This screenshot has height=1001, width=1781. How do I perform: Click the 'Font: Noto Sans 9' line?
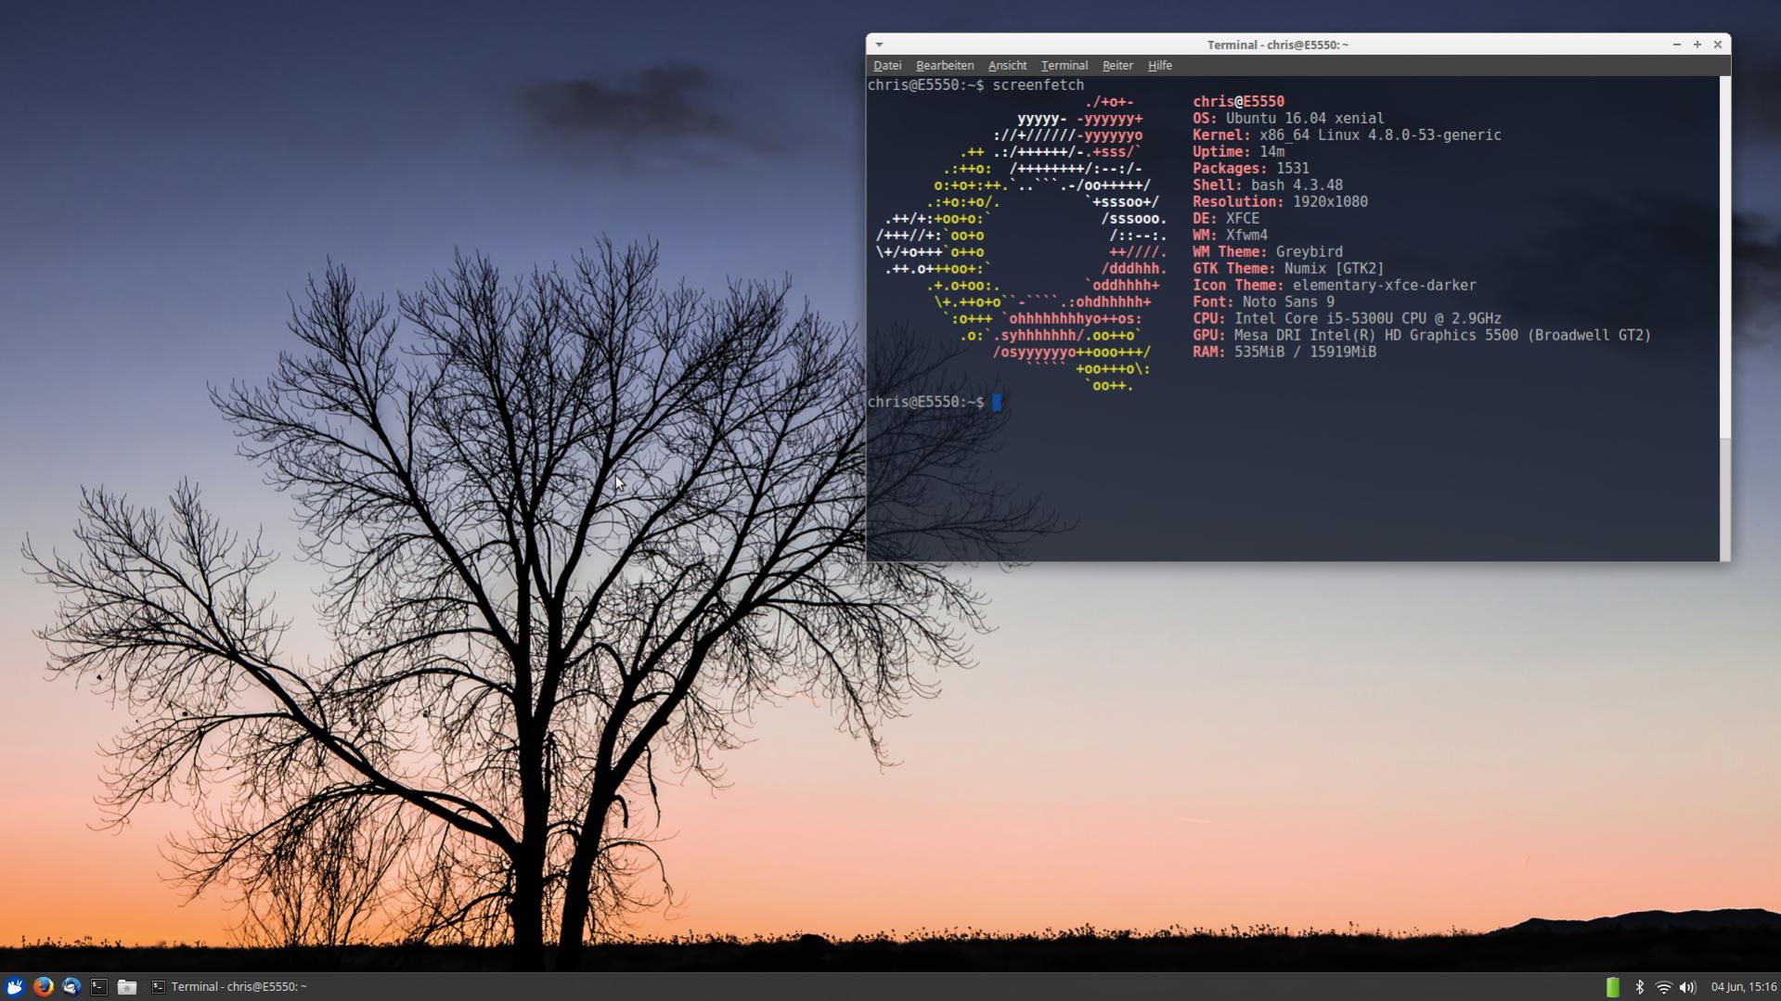coord(1263,302)
